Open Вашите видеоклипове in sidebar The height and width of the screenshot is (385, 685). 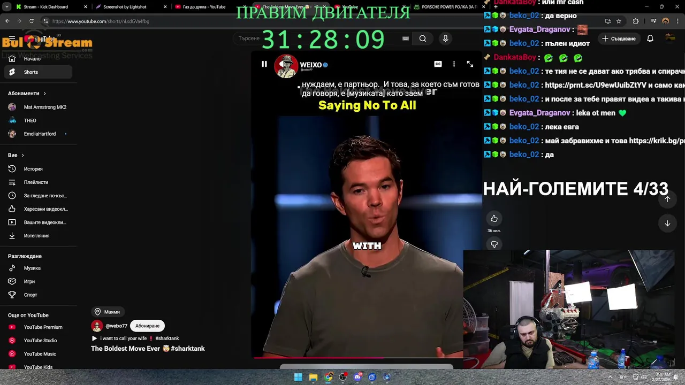tap(37, 222)
